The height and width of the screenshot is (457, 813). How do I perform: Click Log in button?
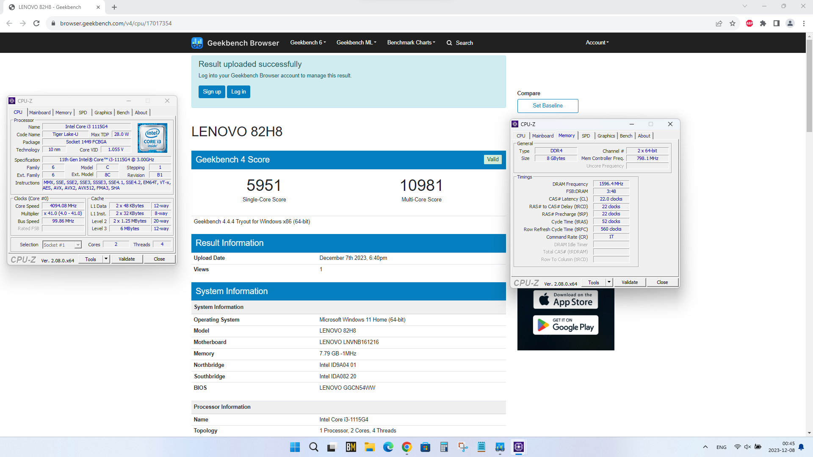[x=238, y=92]
